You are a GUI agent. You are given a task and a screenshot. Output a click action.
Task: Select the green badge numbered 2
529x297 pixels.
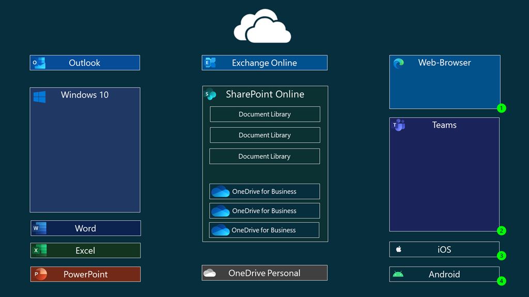pos(501,230)
